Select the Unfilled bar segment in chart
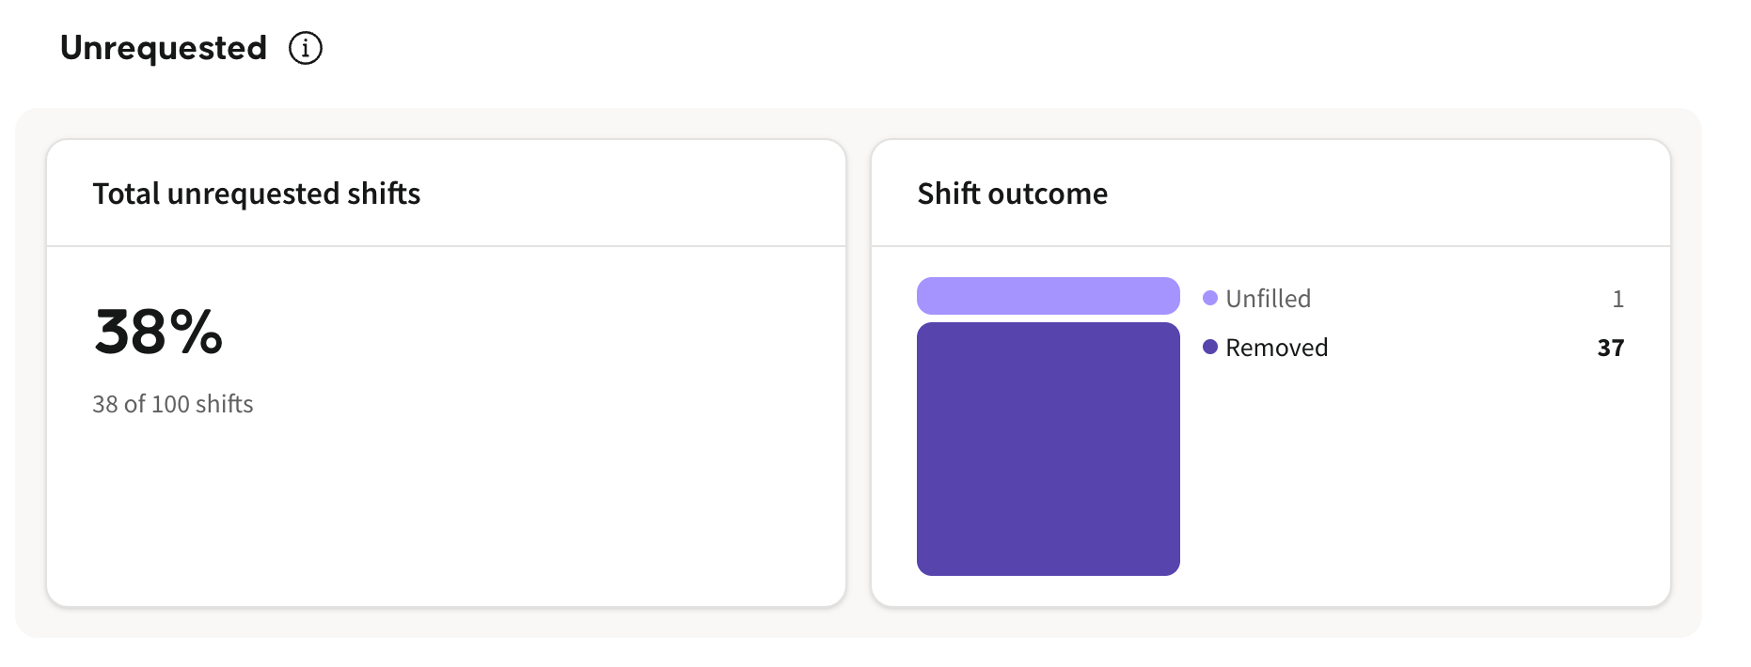1751x667 pixels. tap(1048, 296)
